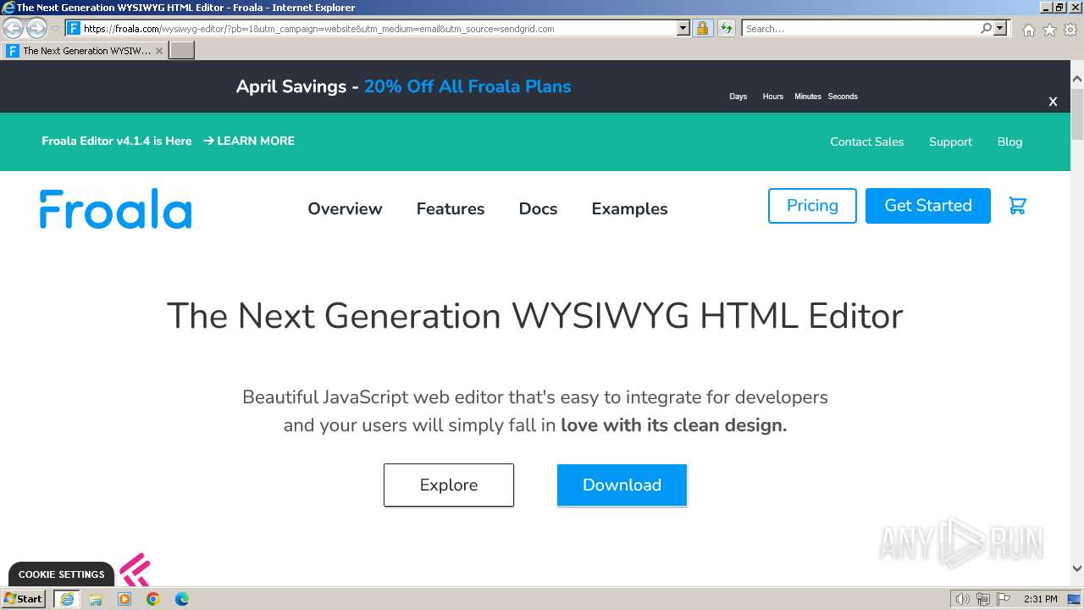Image resolution: width=1084 pixels, height=610 pixels.
Task: Open Favorites star icon
Action: click(x=1049, y=30)
